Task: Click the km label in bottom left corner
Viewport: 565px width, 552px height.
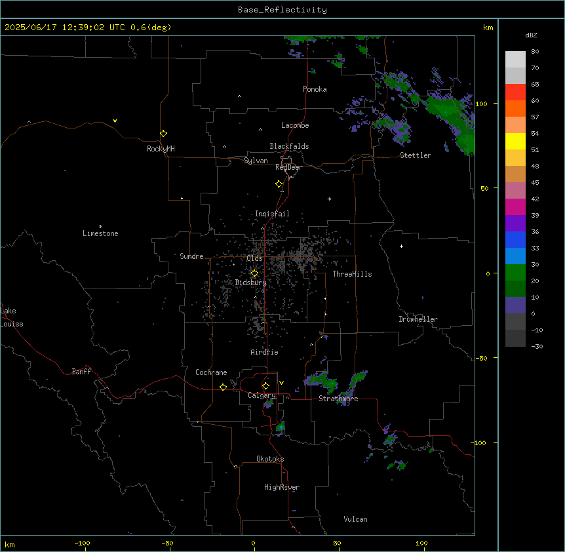Action: tap(10, 544)
